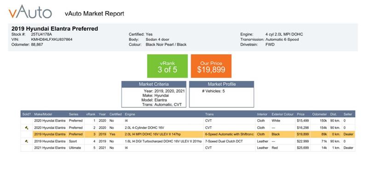The width and height of the screenshot is (368, 187).
Task: Select stock number 25TU4178A
Action: coord(41,34)
